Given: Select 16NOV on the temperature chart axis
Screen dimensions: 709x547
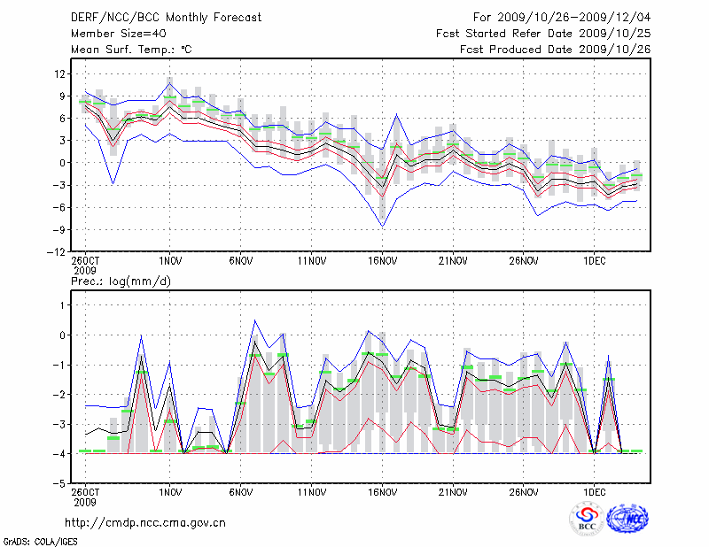Looking at the screenshot, I should [382, 261].
